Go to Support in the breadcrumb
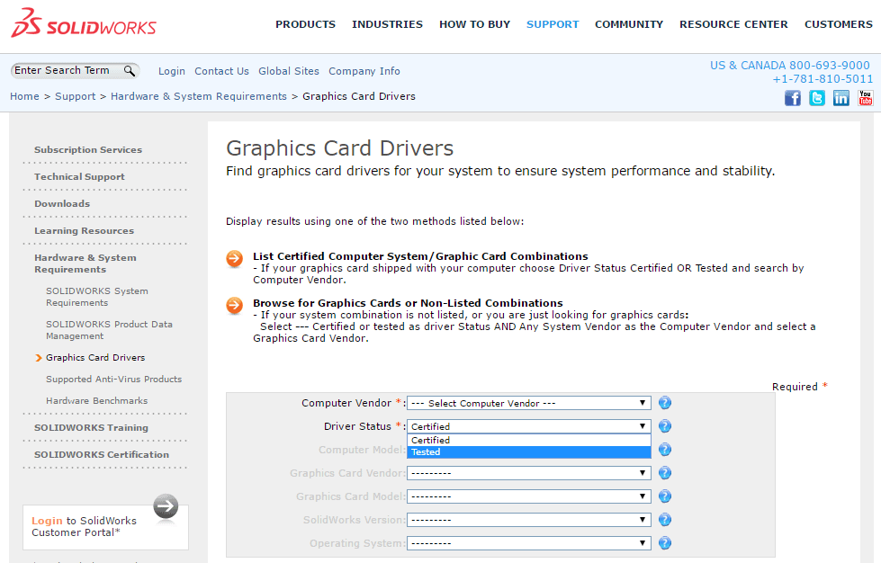The width and height of the screenshot is (881, 563). [76, 96]
